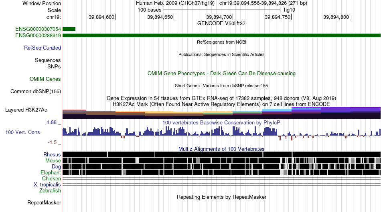Click 100 vertebrates Basewise Conservation by PhyloP title
This screenshot has height=212, width=381.
(x=221, y=122)
